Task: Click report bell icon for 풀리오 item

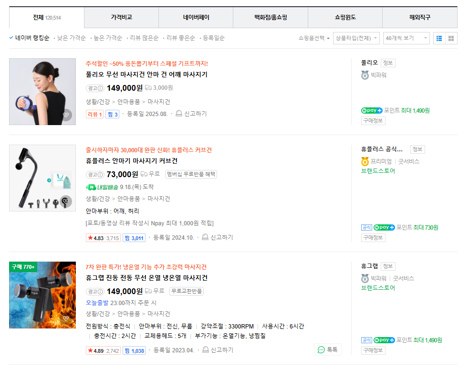Action: click(x=179, y=114)
